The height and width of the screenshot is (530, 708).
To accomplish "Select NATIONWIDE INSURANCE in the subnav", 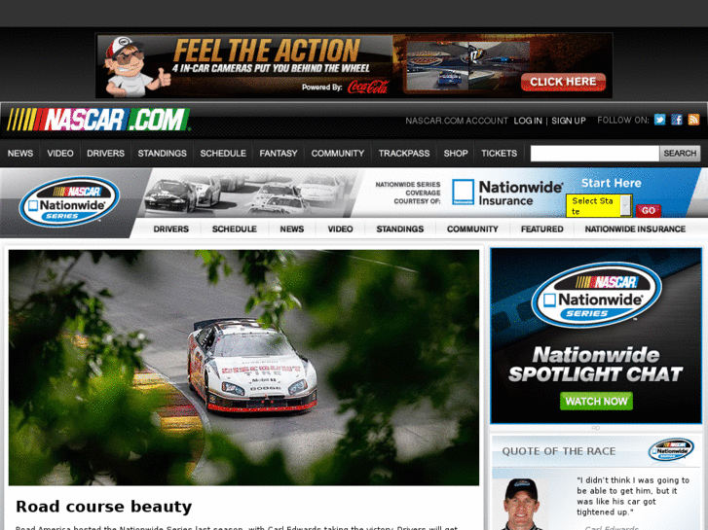I will pyautogui.click(x=635, y=229).
